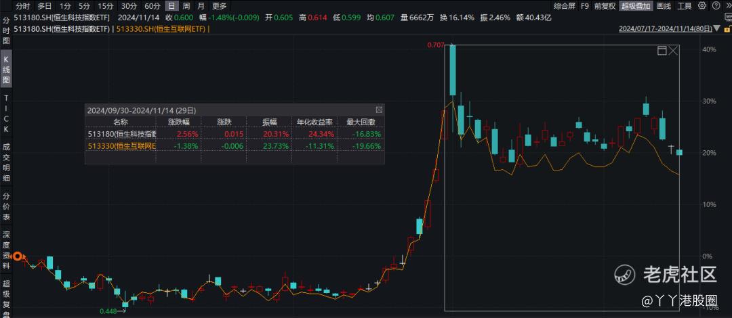This screenshot has height=318, width=732.
Task: Select the 513180 row in statistics table
Action: (235, 134)
